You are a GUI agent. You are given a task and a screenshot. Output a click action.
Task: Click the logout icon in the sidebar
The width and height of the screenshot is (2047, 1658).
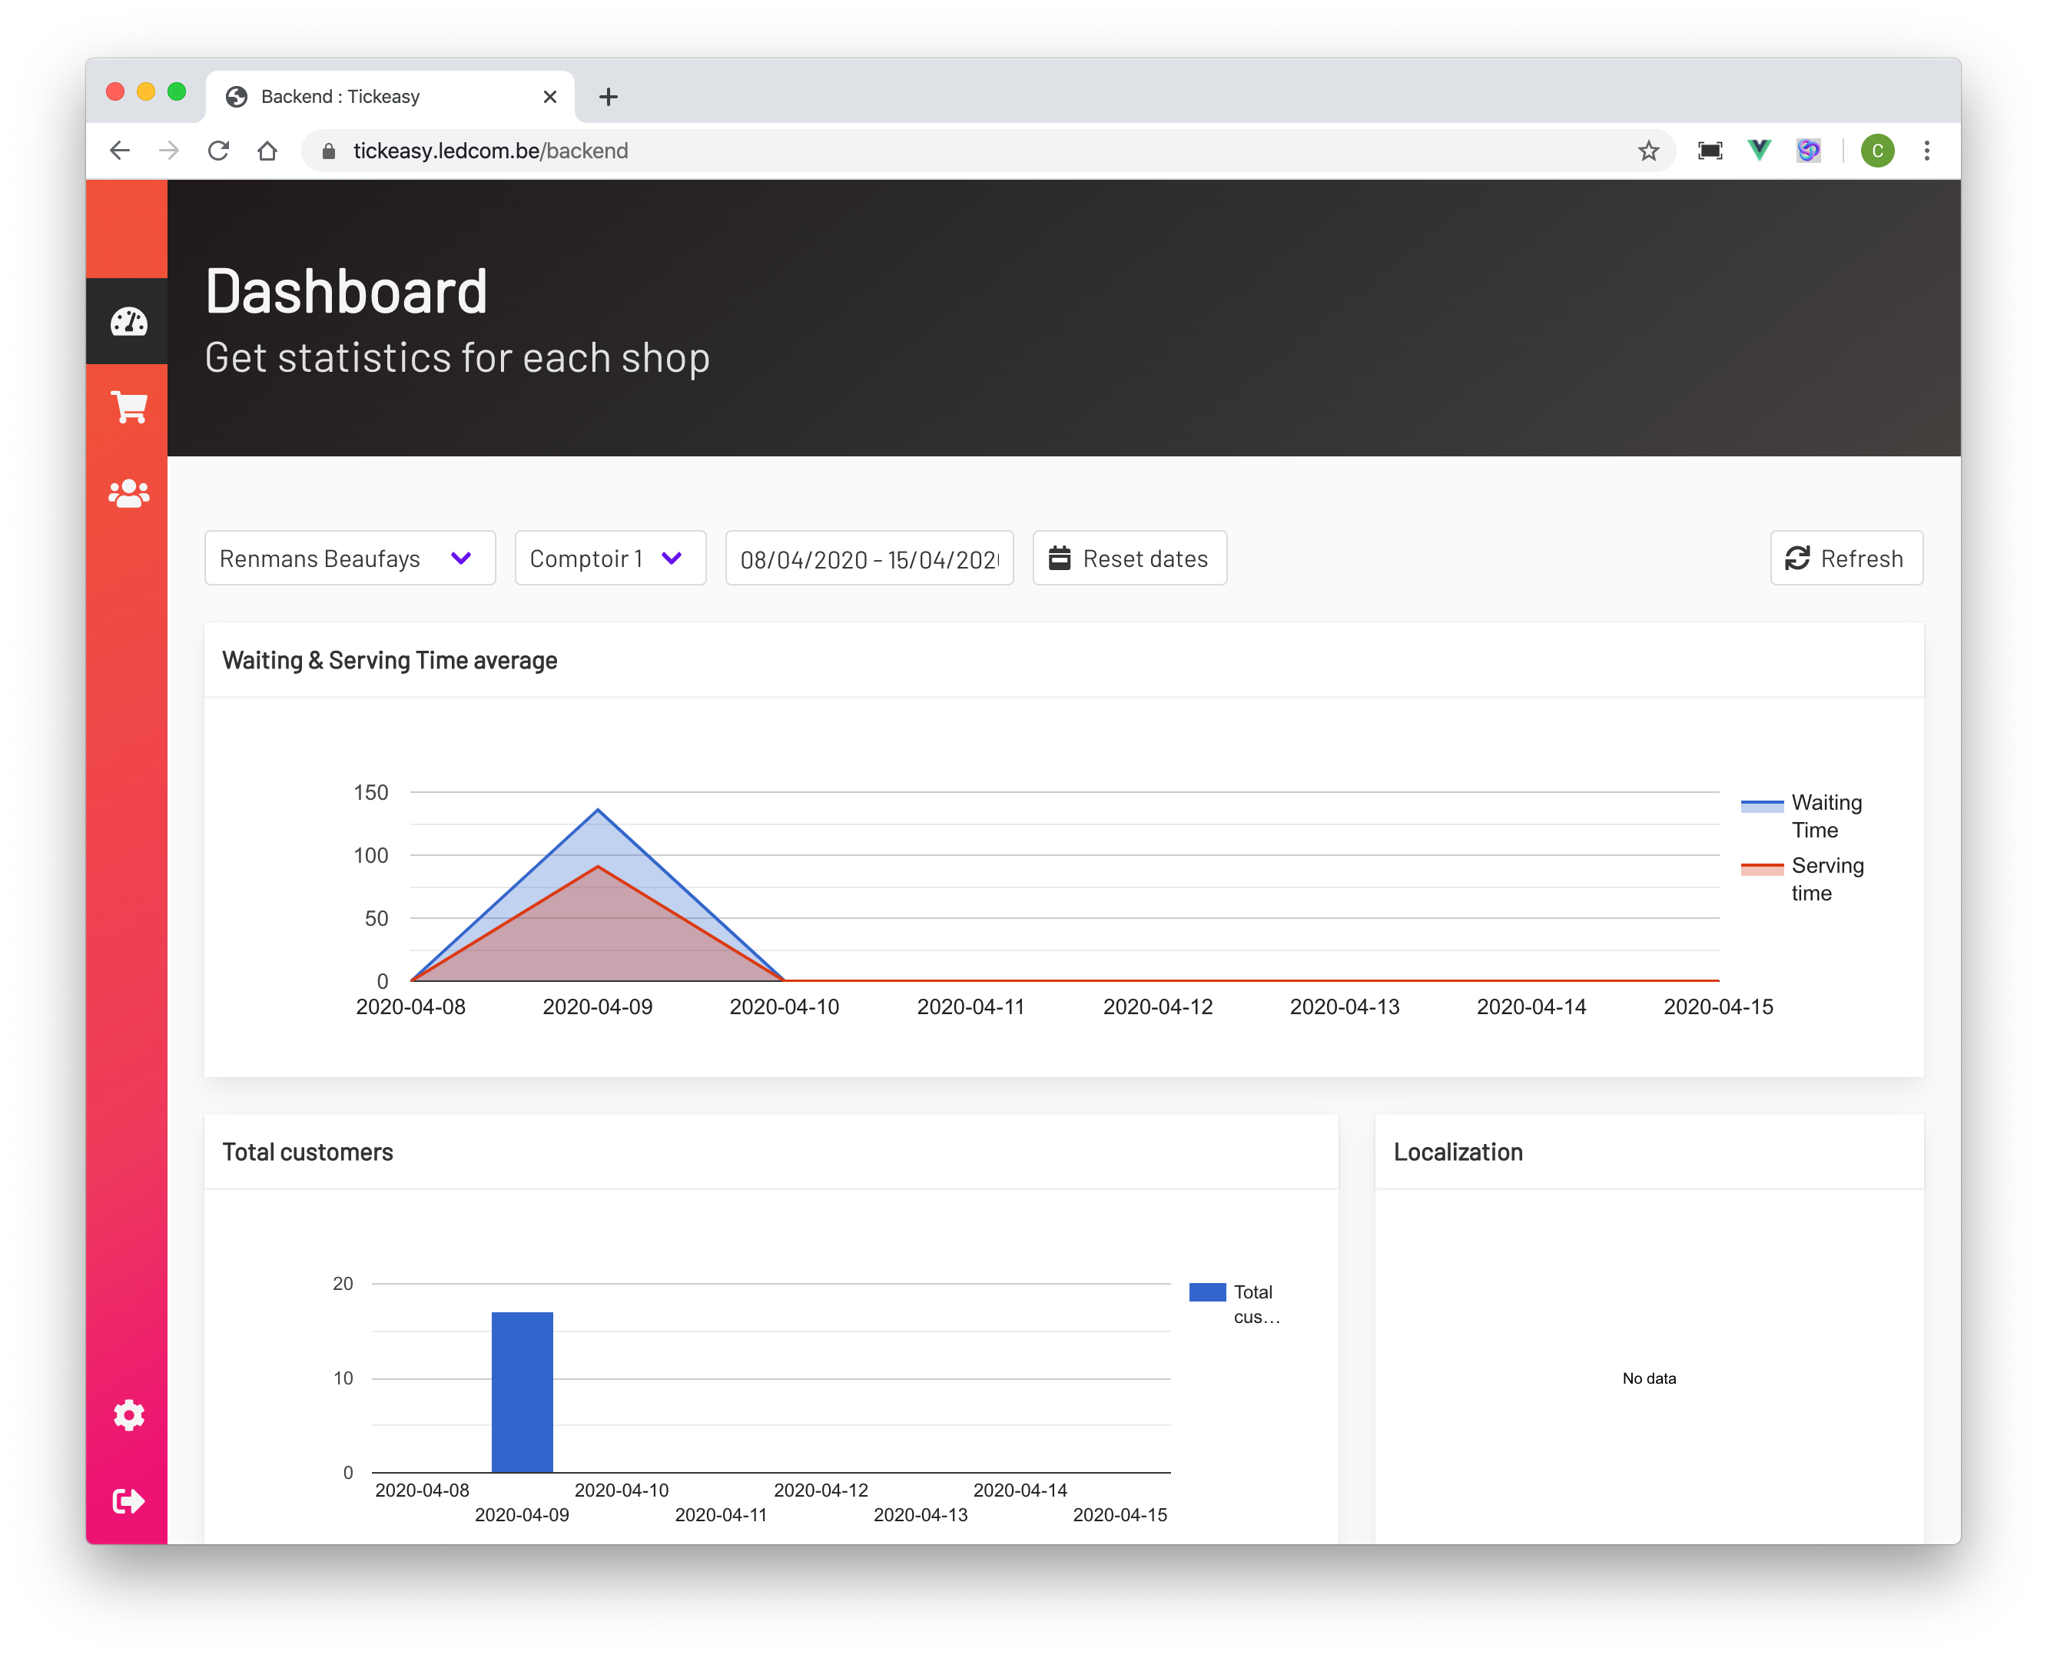(128, 1500)
